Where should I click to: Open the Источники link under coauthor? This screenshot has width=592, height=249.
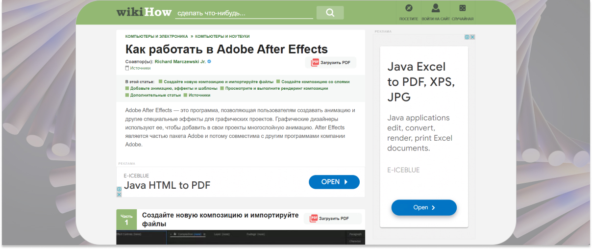point(140,68)
